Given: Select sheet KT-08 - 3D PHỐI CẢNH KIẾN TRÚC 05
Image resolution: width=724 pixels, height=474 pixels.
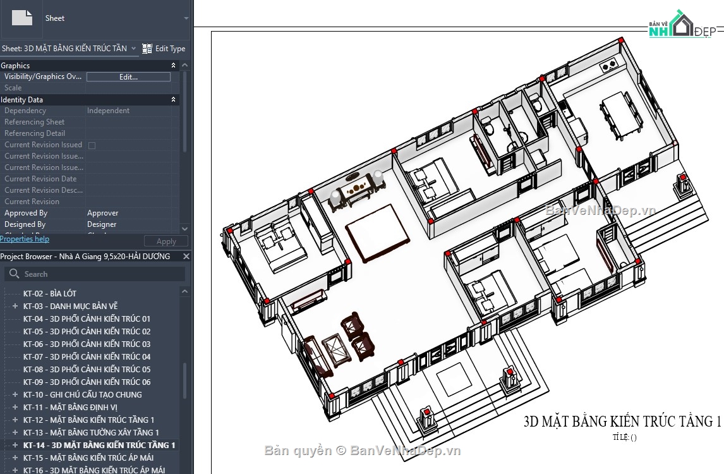Looking at the screenshot, I should pos(87,369).
